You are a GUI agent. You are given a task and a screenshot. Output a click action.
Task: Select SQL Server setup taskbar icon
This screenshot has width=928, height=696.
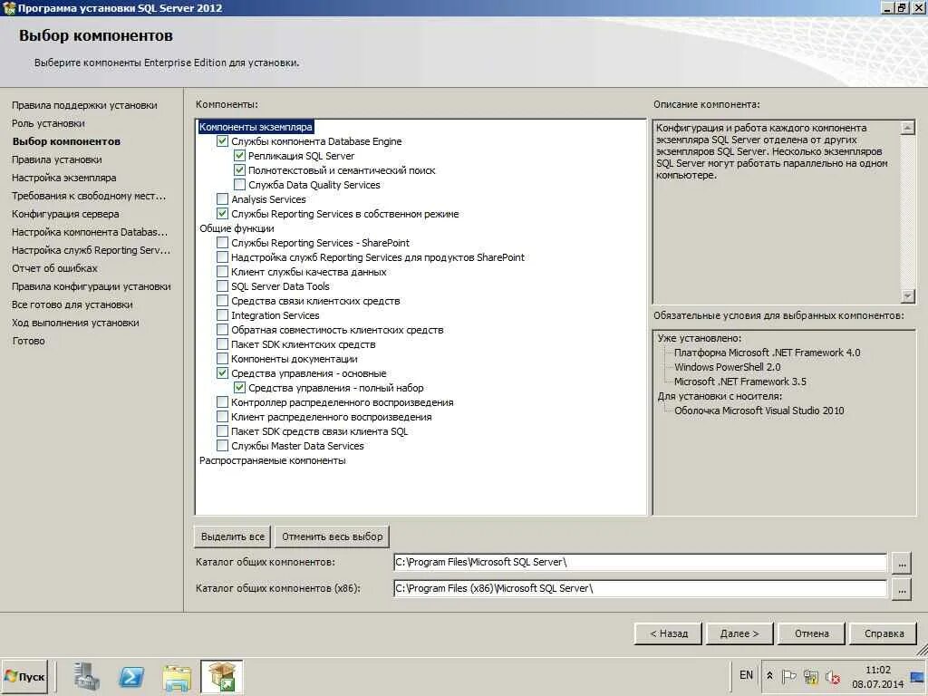point(221,676)
